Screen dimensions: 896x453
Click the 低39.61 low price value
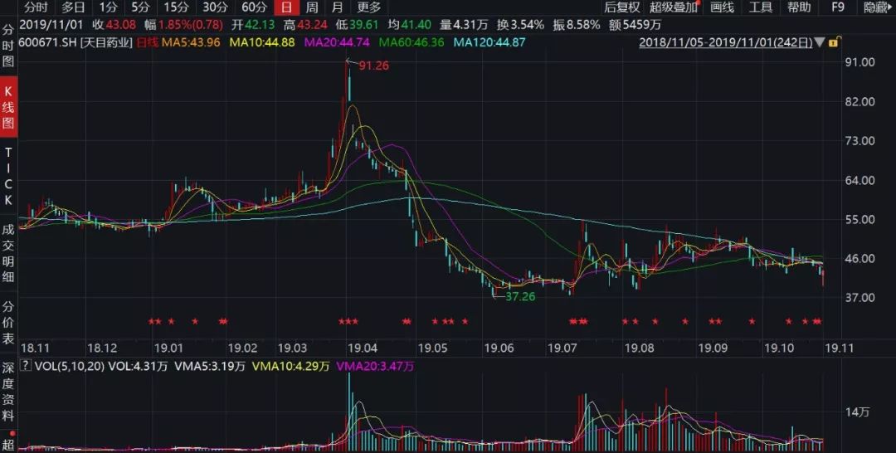358,25
